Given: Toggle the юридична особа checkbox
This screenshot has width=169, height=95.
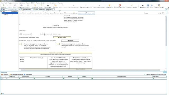Looking at the screenshot, I should coord(20,34).
